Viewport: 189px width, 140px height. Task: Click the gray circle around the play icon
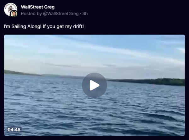pyautogui.click(x=94, y=85)
